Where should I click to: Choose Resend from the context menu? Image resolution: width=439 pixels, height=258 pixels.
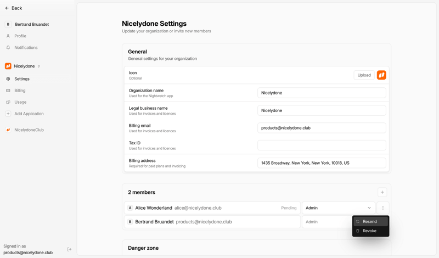pos(370,222)
